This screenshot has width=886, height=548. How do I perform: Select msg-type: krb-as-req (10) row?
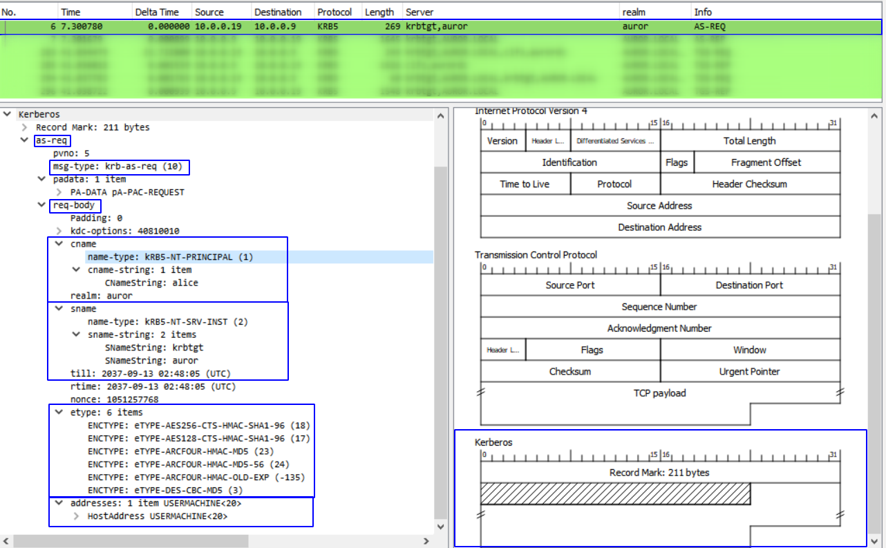[117, 167]
